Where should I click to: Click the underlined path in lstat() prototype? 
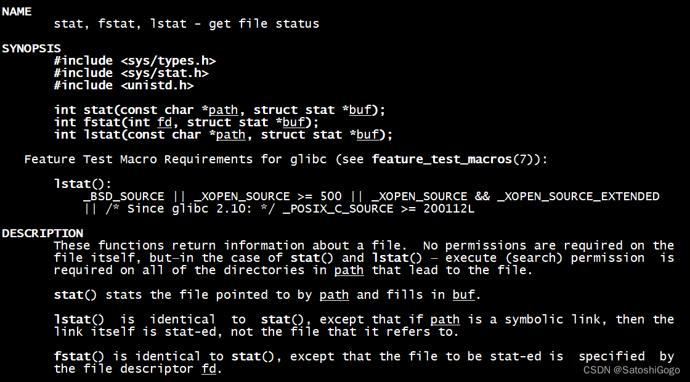[x=231, y=135]
